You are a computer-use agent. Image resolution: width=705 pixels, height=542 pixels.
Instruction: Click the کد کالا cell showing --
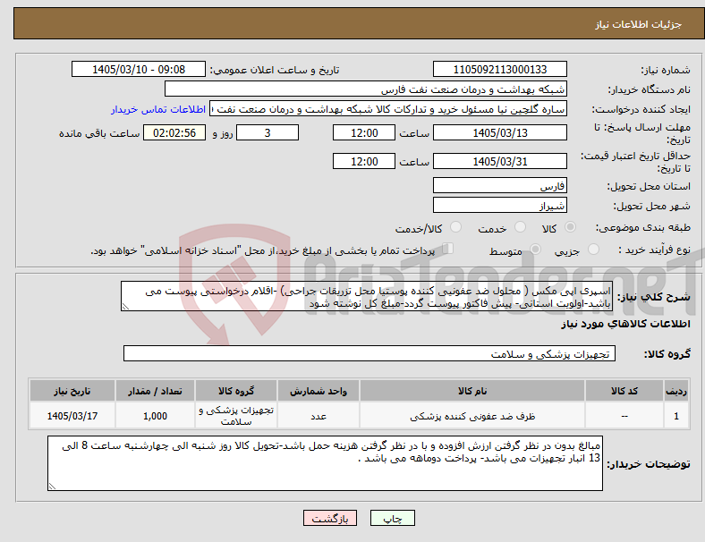624,416
